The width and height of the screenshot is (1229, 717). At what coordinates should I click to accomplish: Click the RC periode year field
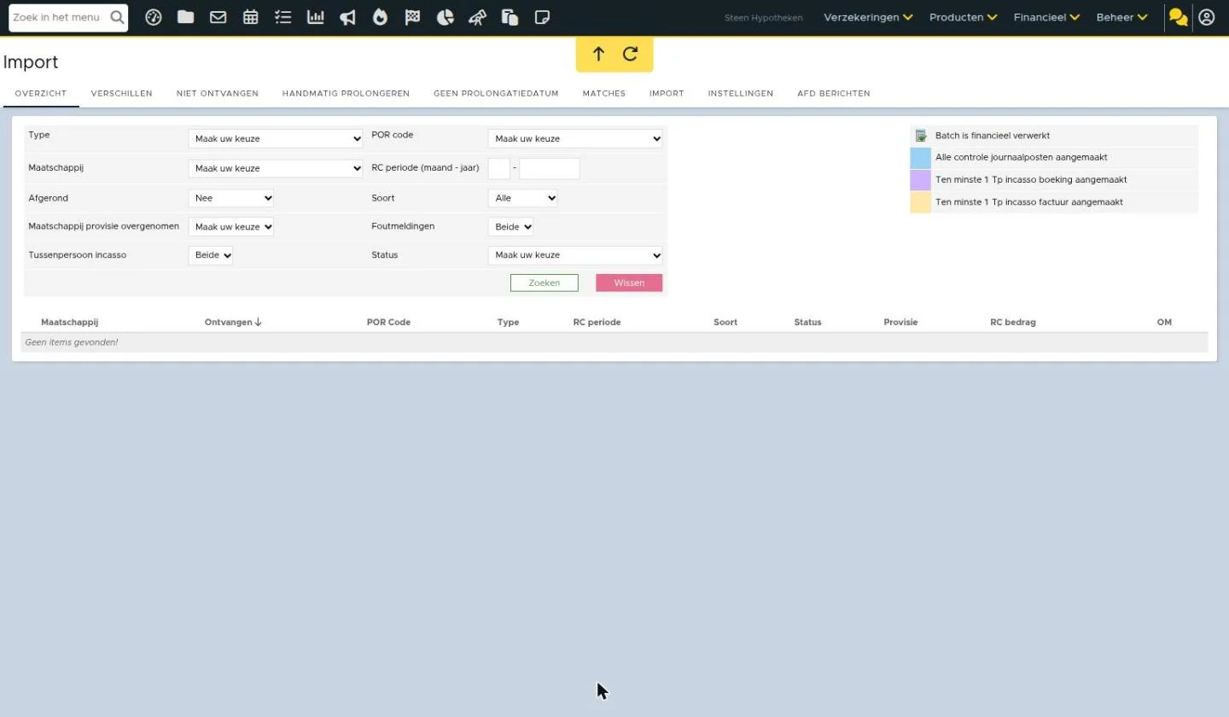(550, 168)
